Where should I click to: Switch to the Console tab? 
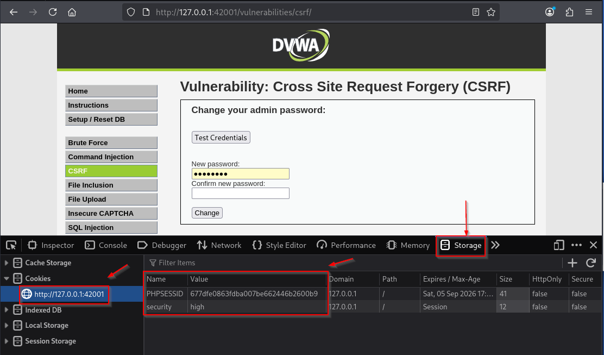[x=106, y=245]
